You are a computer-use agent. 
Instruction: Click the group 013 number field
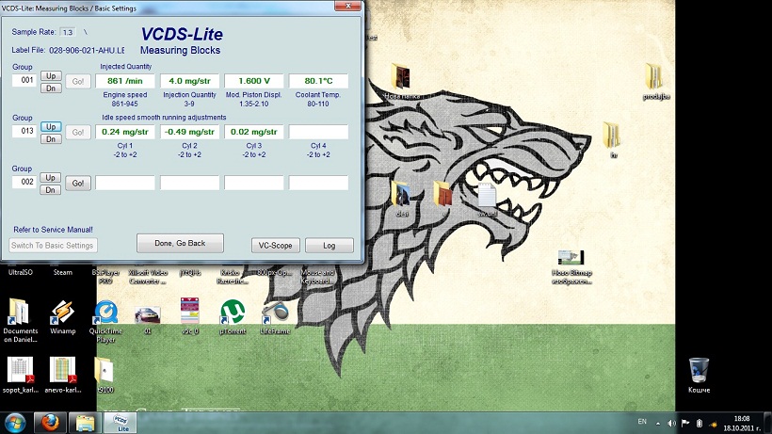click(24, 132)
